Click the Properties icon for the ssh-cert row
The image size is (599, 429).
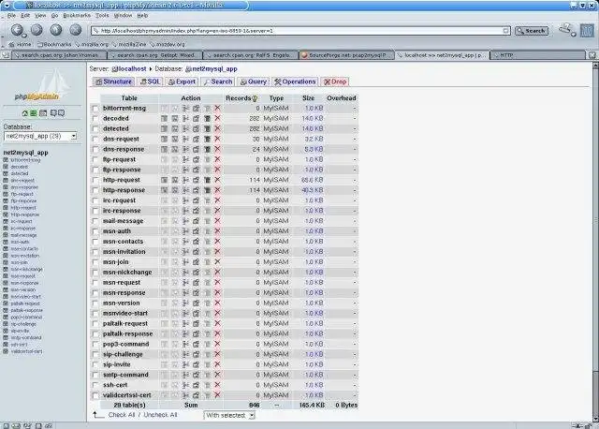coord(196,385)
